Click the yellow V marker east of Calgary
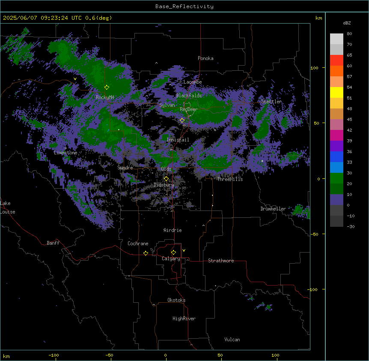Screen dimensions: 369x361 pos(184,250)
